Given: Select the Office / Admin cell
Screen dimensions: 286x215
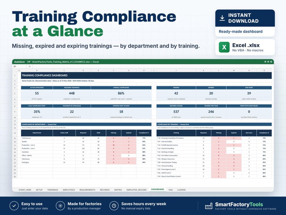Looking at the screenshot, I should tap(37, 155).
